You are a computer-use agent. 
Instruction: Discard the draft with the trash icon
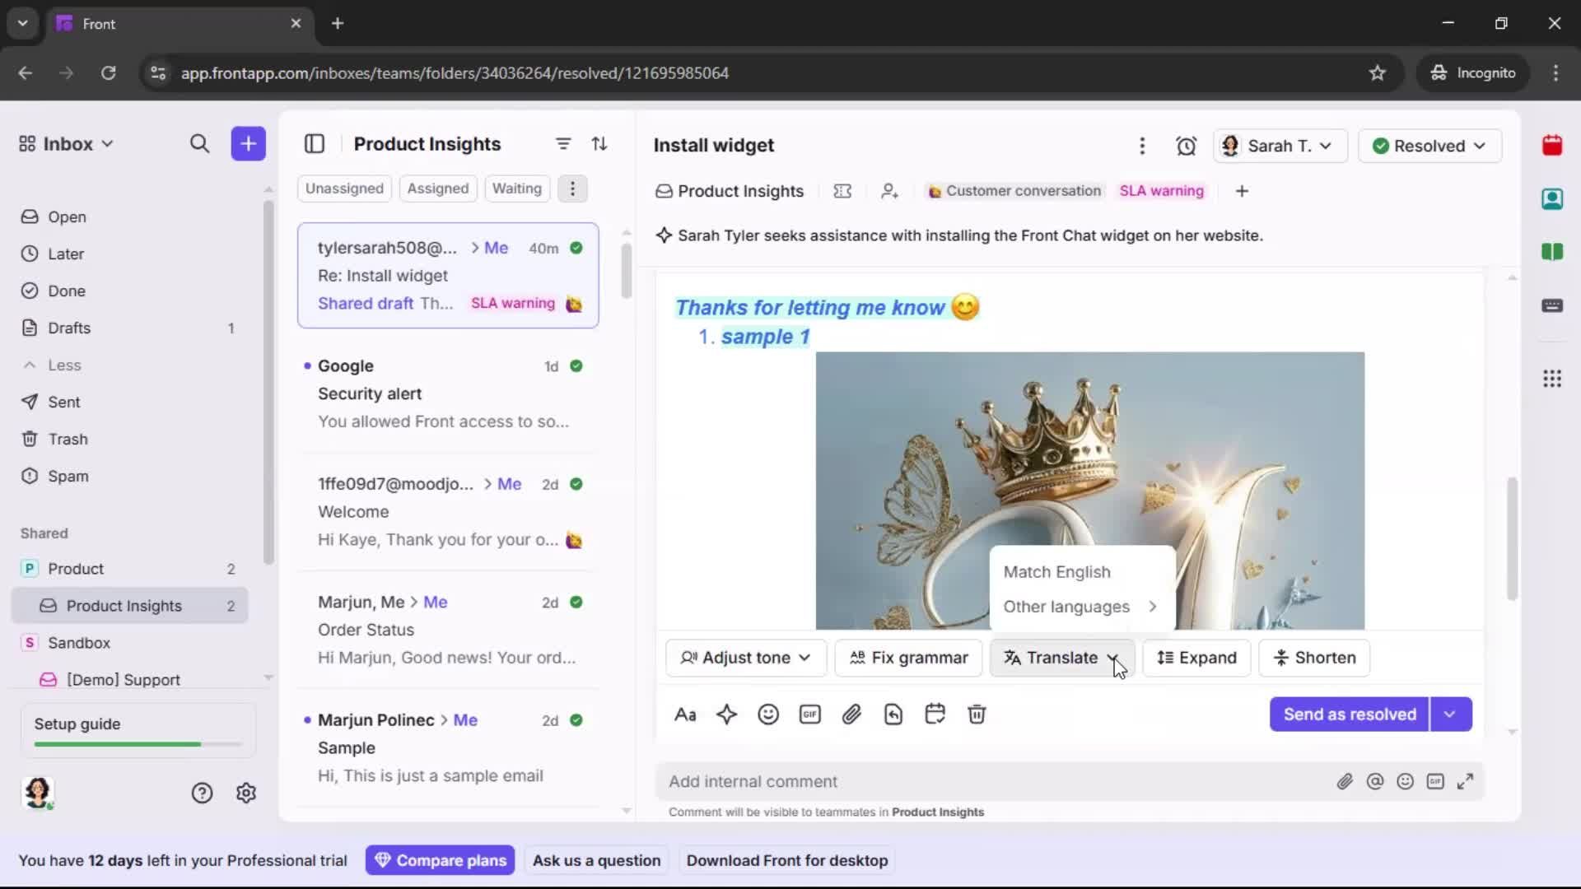pos(977,714)
